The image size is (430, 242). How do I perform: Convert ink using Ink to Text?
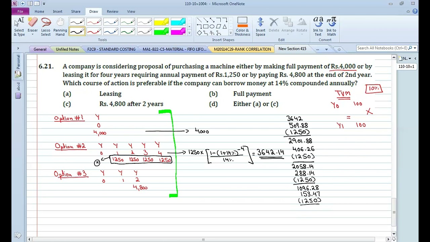318,27
